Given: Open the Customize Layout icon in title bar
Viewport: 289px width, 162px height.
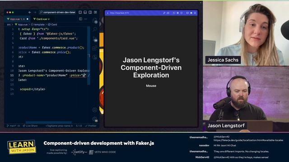Looking at the screenshot, I should [x=95, y=12].
